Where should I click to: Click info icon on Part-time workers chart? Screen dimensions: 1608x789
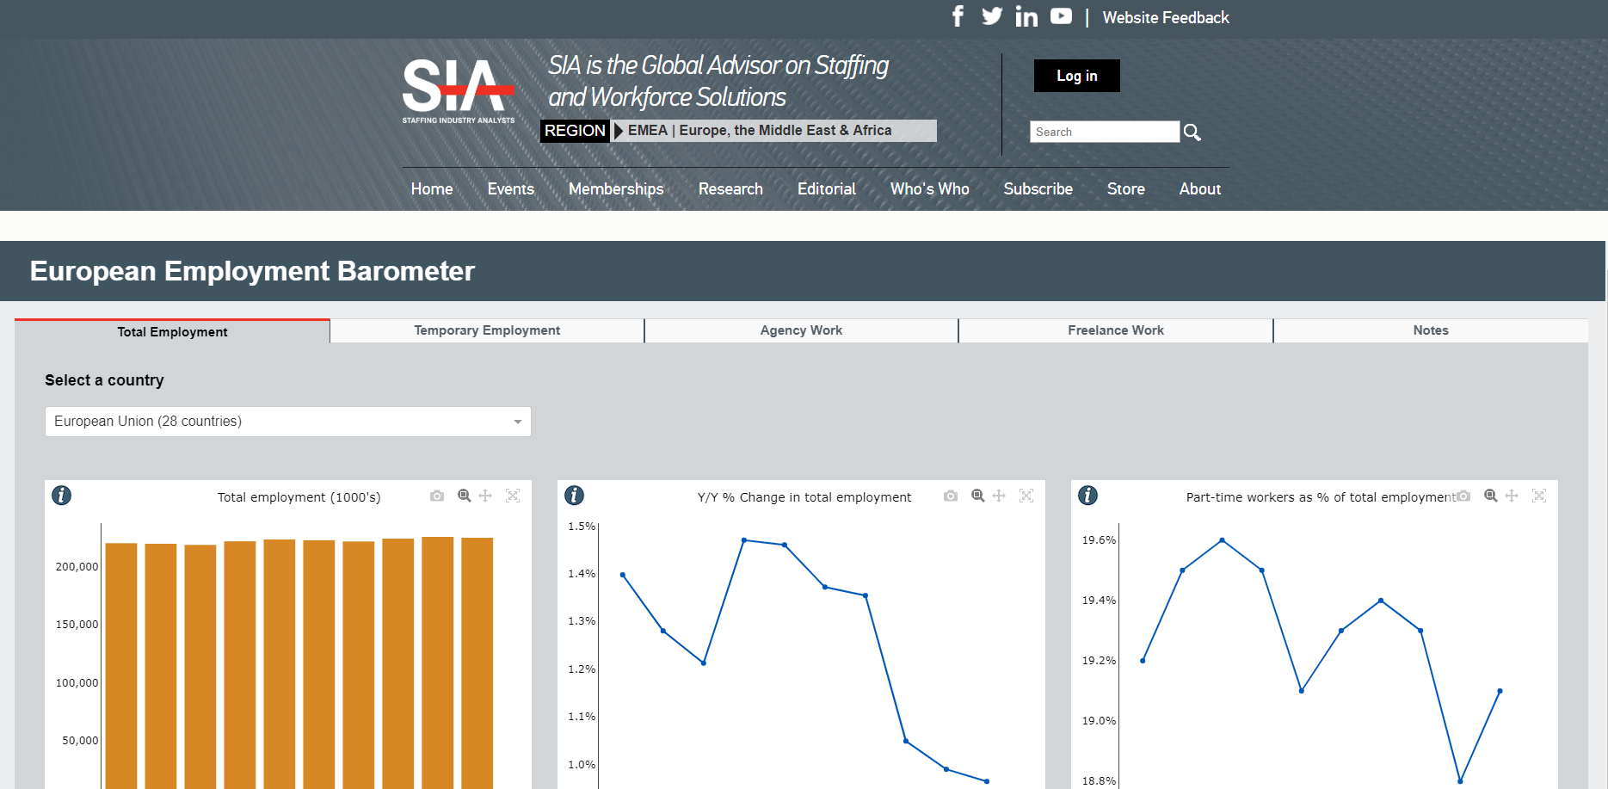tap(1087, 496)
